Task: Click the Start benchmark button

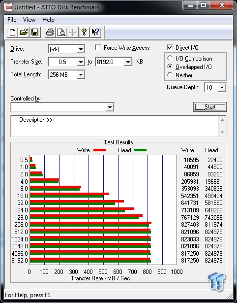Action: click(x=210, y=107)
